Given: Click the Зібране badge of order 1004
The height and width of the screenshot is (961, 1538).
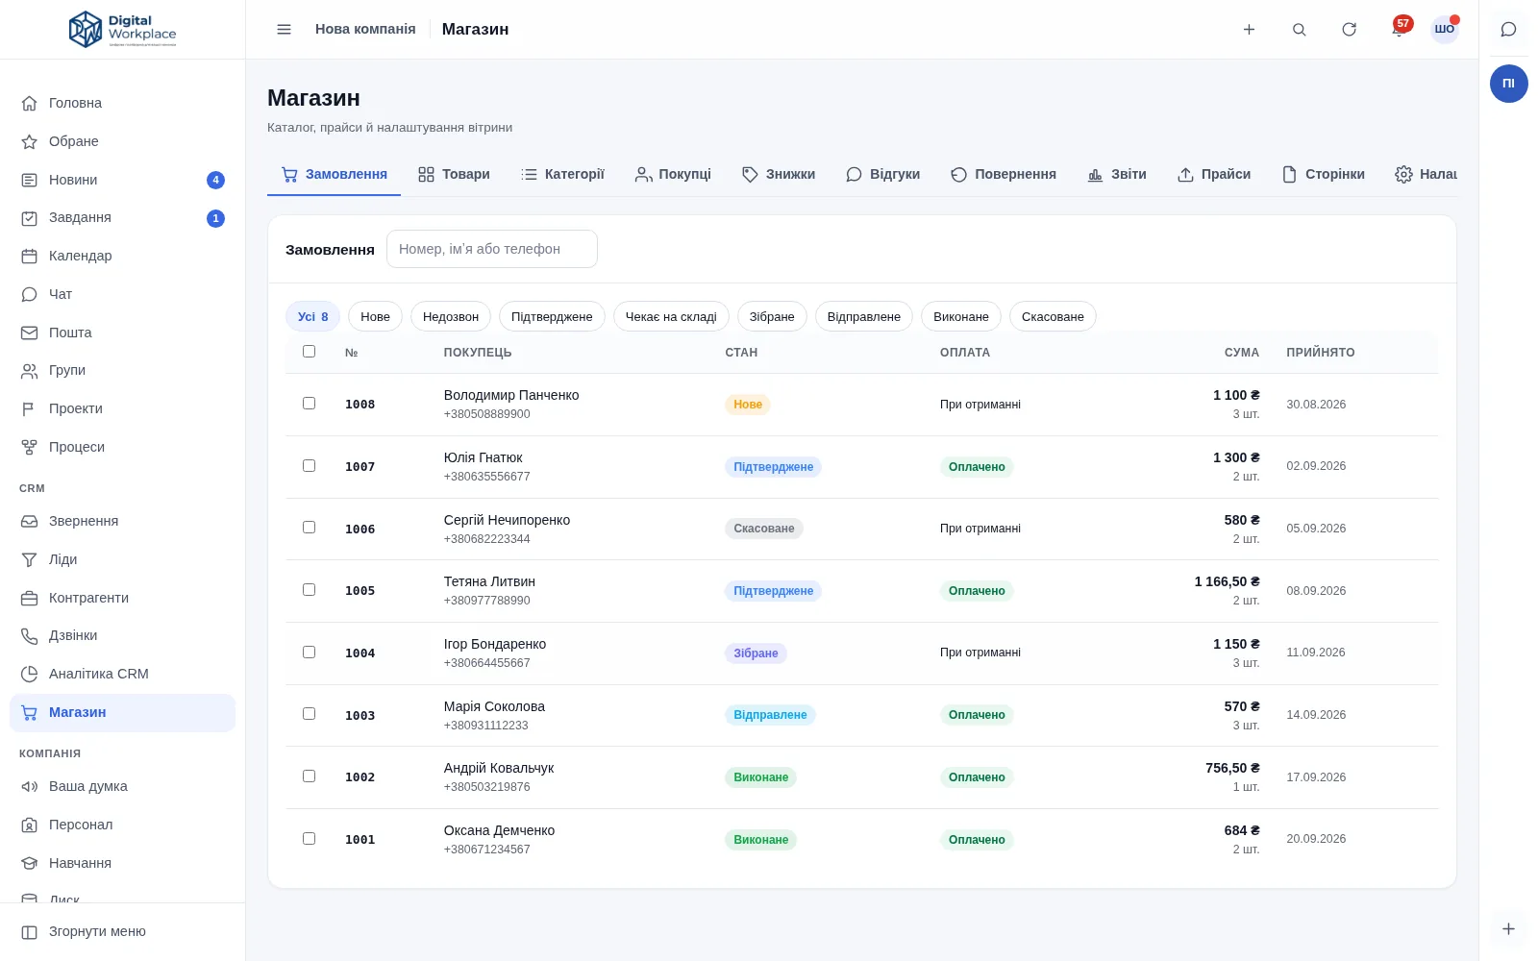Looking at the screenshot, I should click(756, 653).
